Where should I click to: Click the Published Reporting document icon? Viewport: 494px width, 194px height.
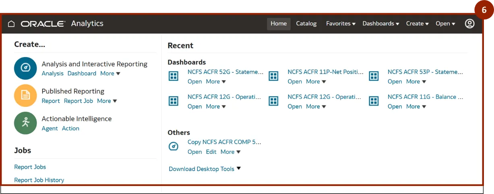(x=25, y=95)
